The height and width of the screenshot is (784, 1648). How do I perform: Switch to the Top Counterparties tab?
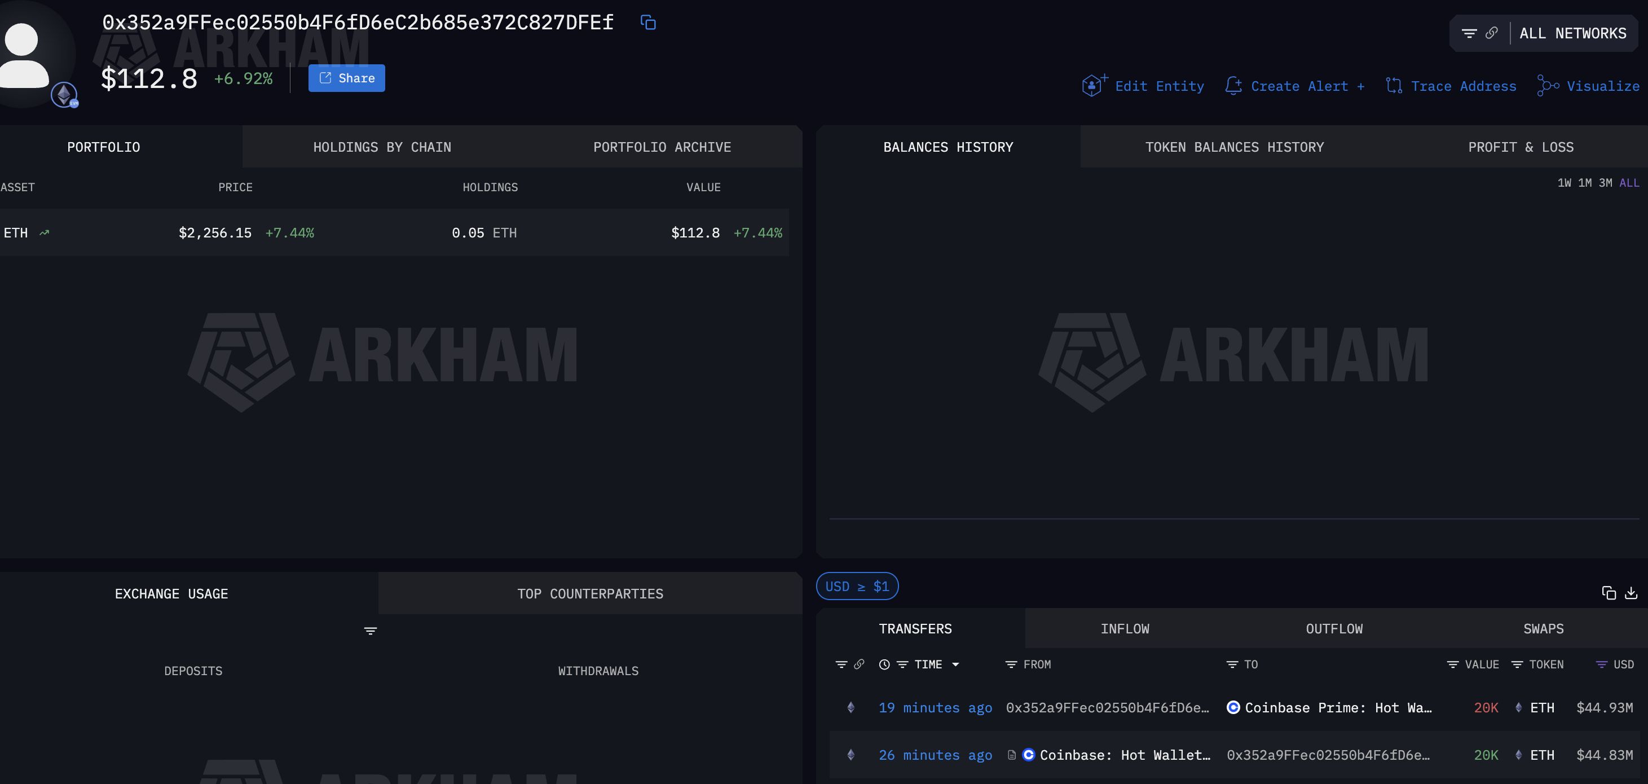pyautogui.click(x=590, y=594)
